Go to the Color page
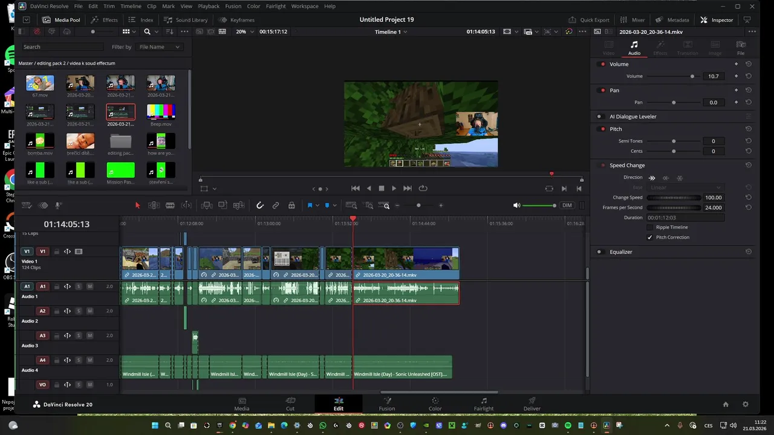Image resolution: width=774 pixels, height=435 pixels. coord(435,404)
